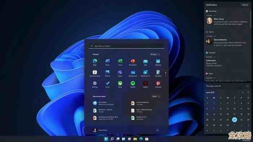Screen dimensions: 253x142
Task: Open the PowerPoint file in recommended's left column
Action: tap(106, 118)
